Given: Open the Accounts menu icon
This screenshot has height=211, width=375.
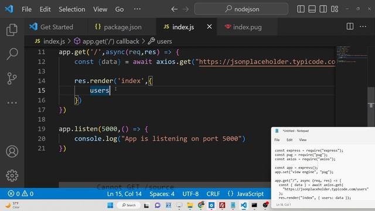Looking at the screenshot, I should click(12, 151).
